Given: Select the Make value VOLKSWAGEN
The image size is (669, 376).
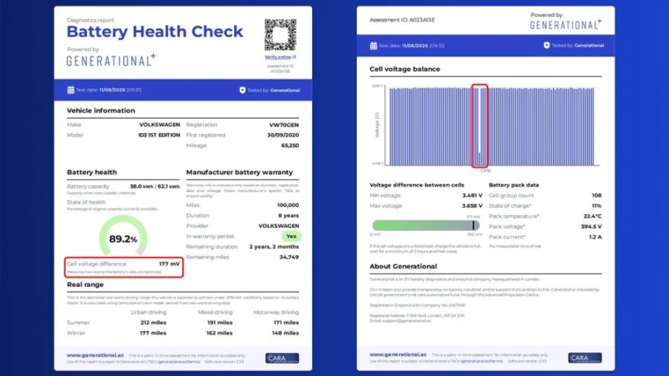Looking at the screenshot, I should pos(160,125).
